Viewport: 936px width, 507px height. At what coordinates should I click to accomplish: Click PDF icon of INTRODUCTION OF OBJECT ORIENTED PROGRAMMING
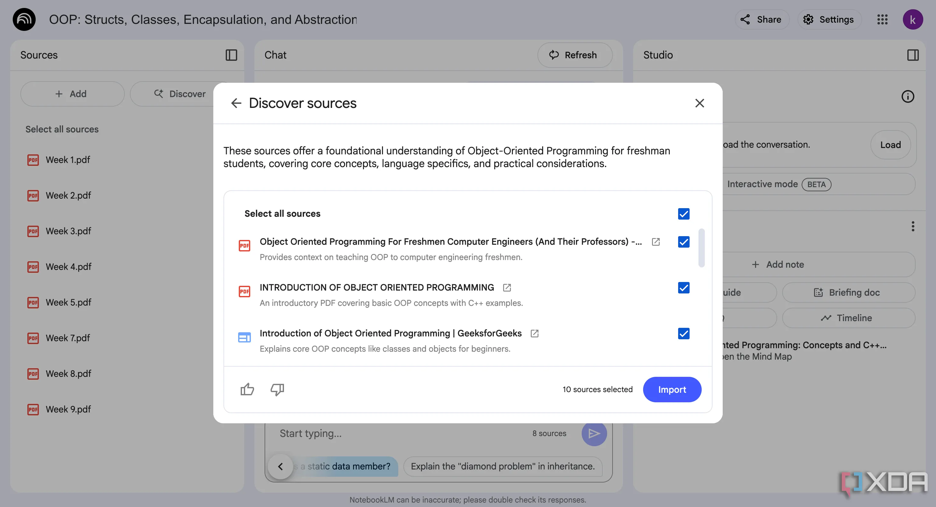(x=244, y=291)
